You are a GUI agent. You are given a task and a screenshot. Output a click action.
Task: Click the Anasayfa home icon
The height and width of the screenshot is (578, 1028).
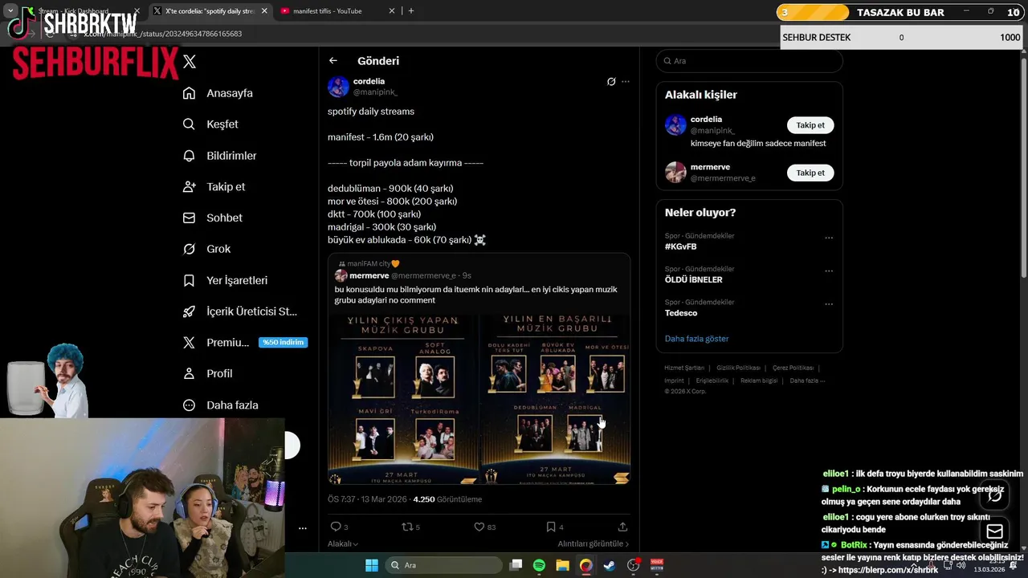pos(190,93)
